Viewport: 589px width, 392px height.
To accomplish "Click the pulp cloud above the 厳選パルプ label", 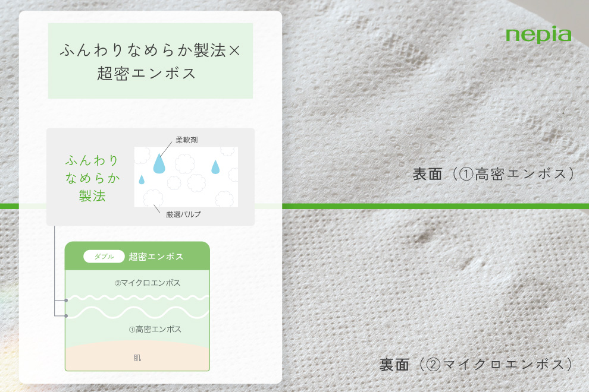I will (x=153, y=197).
